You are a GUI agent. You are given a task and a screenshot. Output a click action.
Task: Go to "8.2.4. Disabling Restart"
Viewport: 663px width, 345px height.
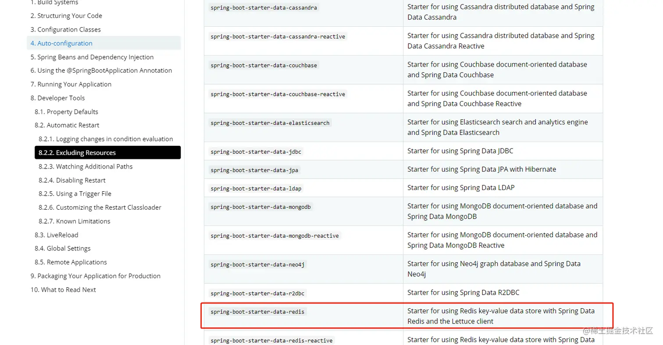pyautogui.click(x=72, y=180)
